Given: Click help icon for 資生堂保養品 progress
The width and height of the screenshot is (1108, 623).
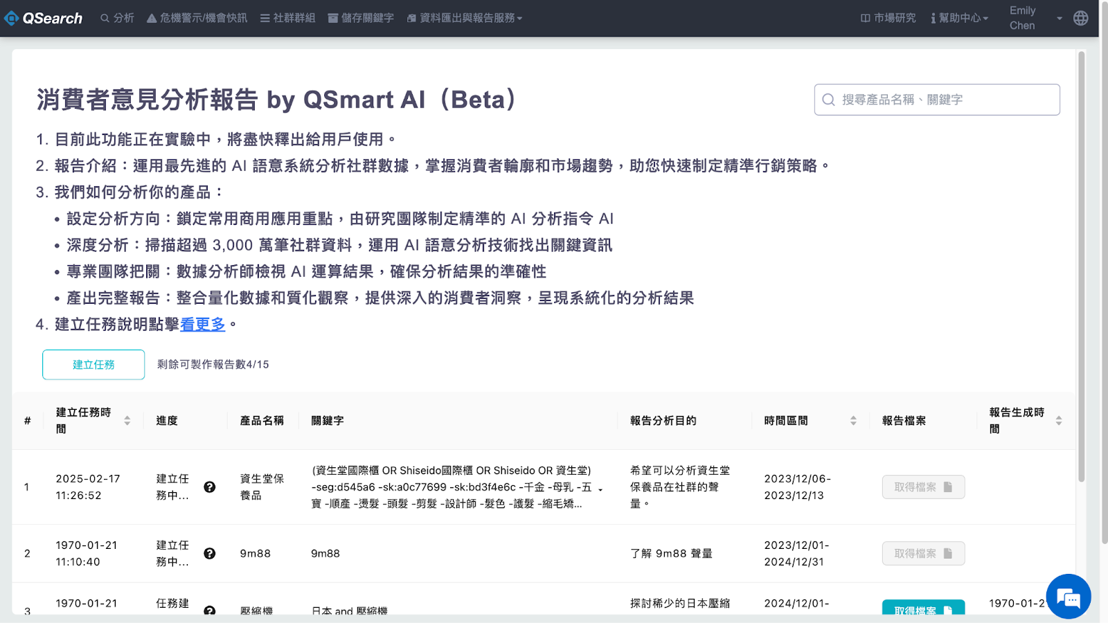Looking at the screenshot, I should click(209, 487).
